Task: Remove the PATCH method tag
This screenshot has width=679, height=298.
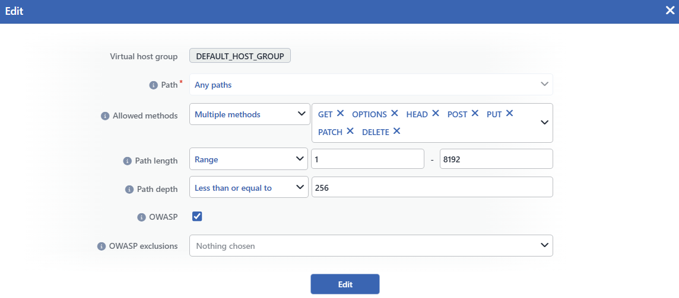Action: 350,131
